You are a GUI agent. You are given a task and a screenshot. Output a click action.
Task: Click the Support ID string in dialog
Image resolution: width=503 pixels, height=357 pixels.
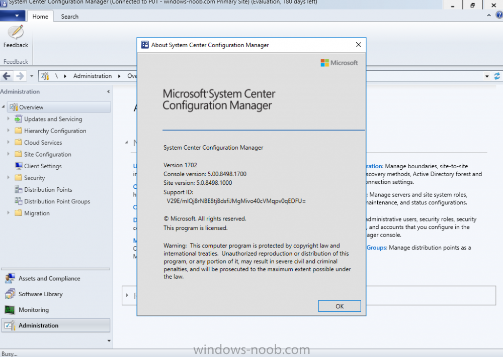tap(236, 201)
